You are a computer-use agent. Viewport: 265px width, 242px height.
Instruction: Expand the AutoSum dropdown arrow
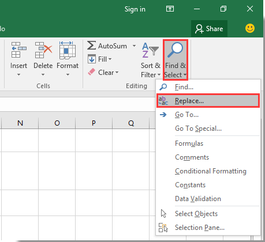click(x=134, y=46)
